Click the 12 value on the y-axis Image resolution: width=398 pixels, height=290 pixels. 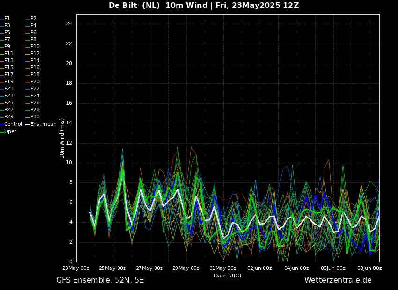[x=69, y=143]
